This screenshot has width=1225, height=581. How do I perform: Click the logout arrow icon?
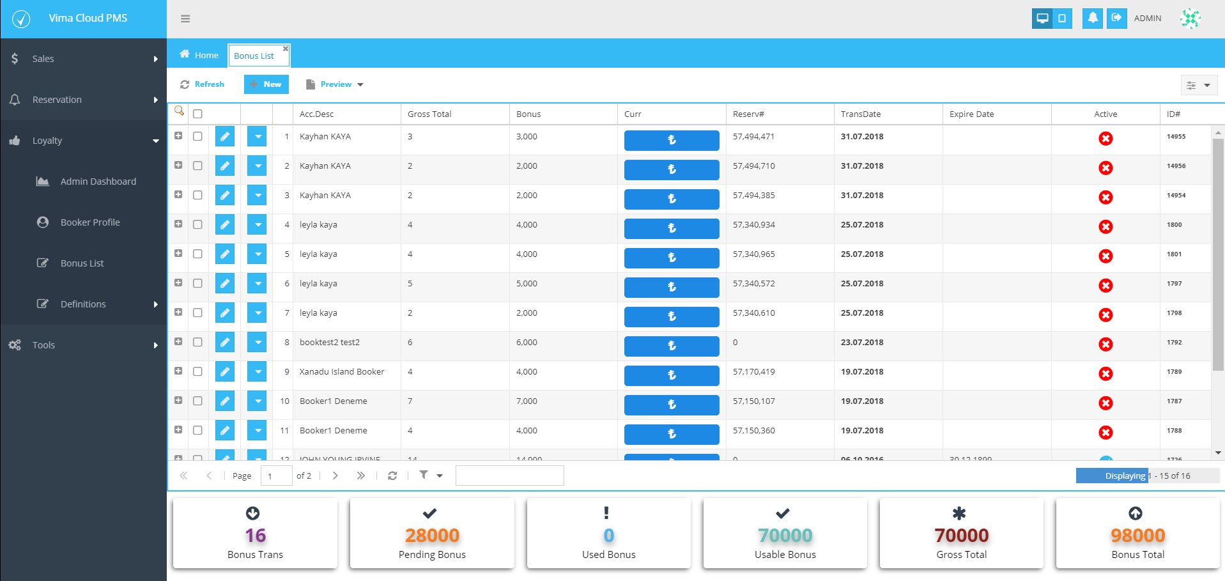point(1116,18)
